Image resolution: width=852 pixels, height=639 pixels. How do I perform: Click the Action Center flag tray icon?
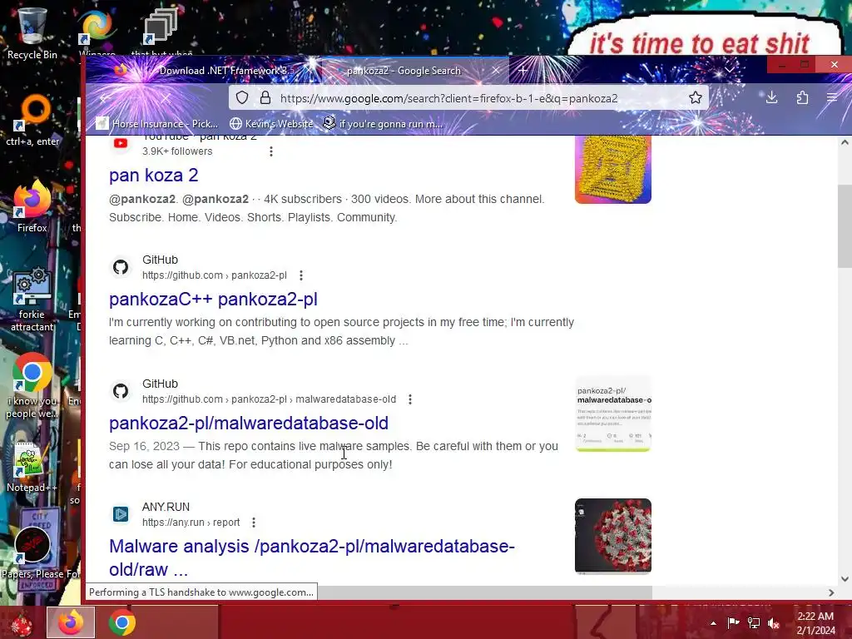tap(733, 622)
